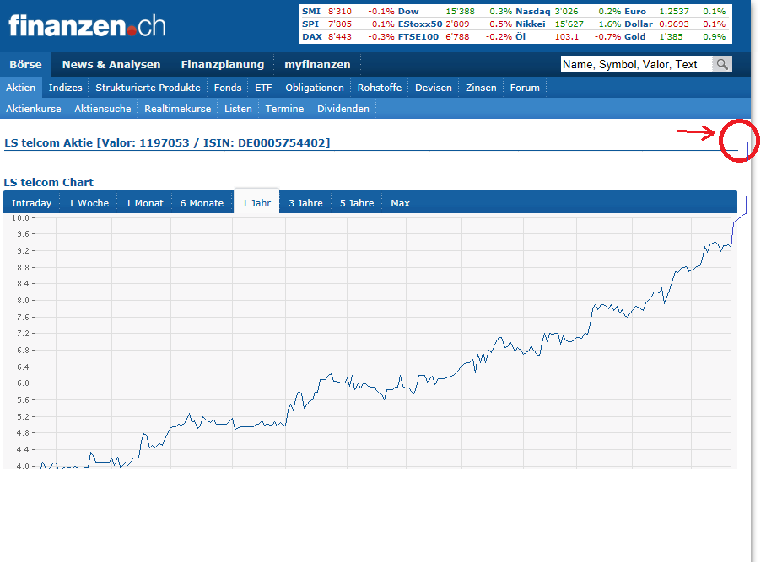Select the Finanzplanung menu item

[x=222, y=65]
